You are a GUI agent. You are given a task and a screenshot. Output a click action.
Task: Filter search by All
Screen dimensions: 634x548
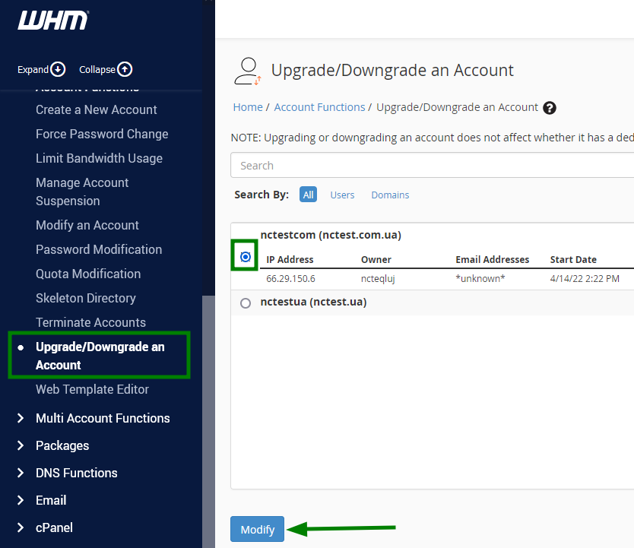click(308, 195)
